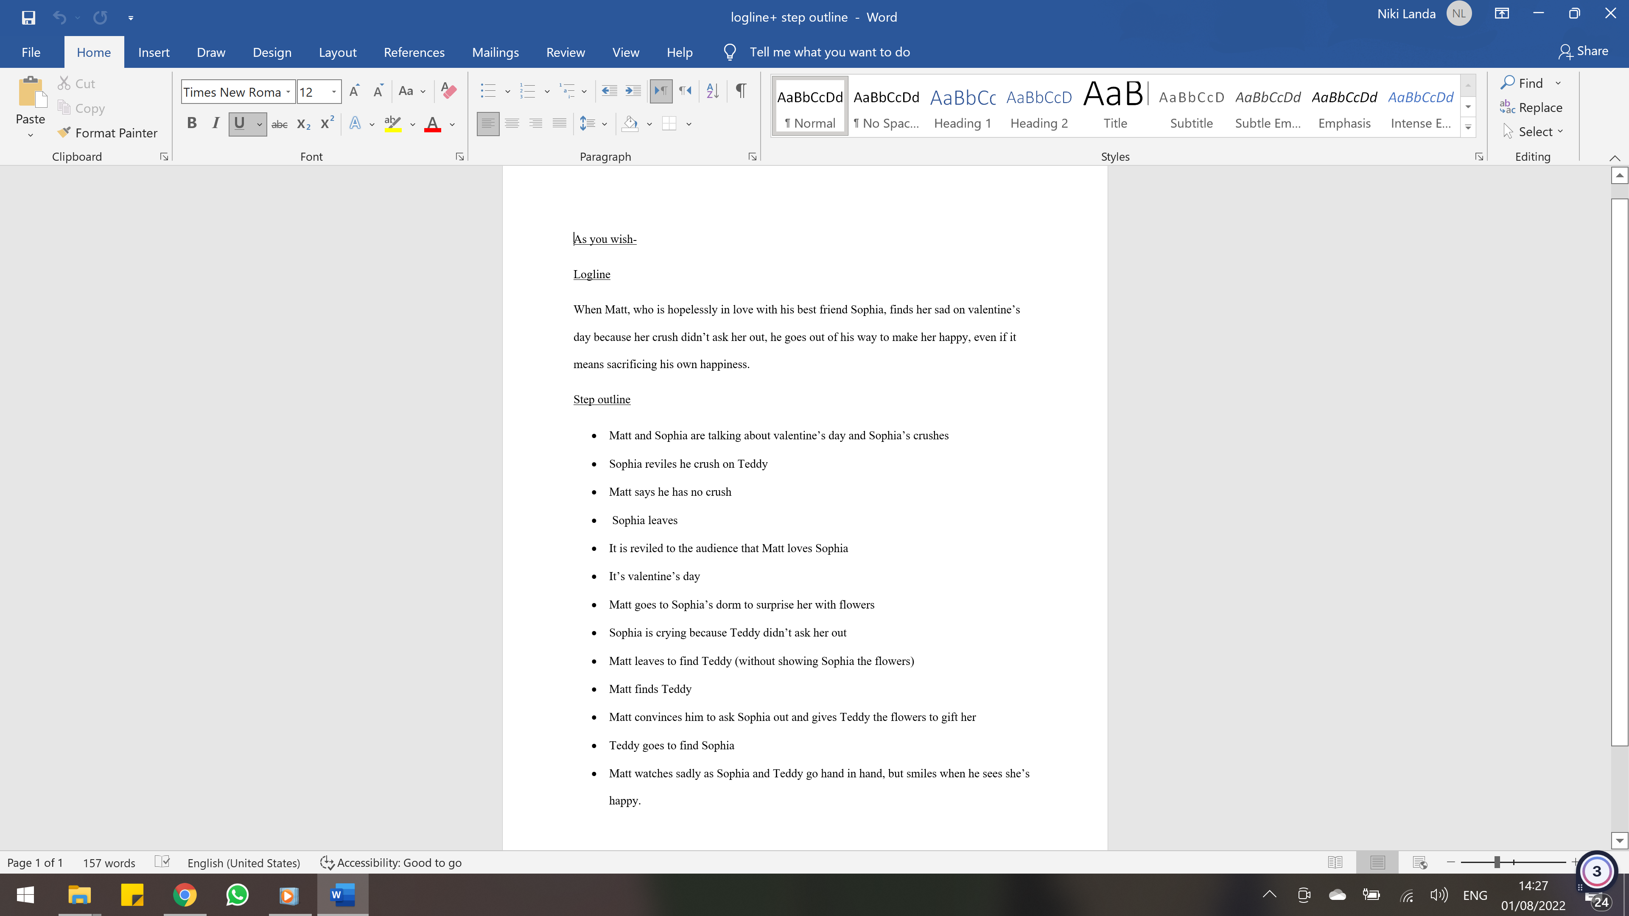Switch to the Layout tab
This screenshot has height=916, width=1629.
click(338, 53)
